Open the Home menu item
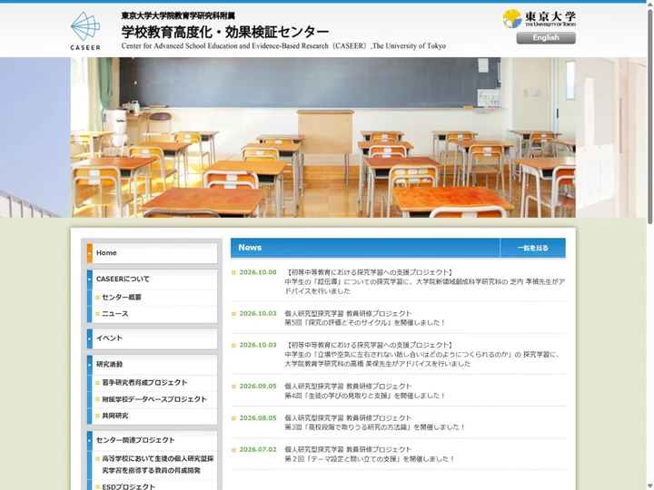654x490 pixels. point(153,253)
